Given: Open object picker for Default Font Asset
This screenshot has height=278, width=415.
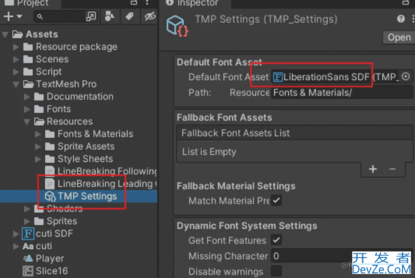Looking at the screenshot, I should 406,77.
